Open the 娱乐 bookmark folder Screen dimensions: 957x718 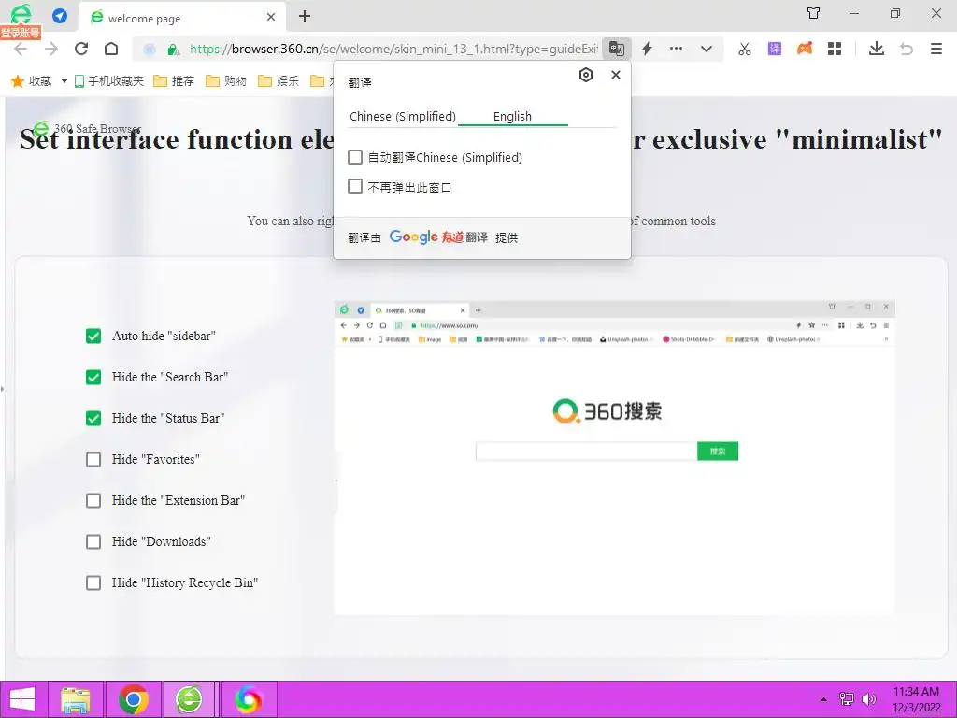coord(279,80)
